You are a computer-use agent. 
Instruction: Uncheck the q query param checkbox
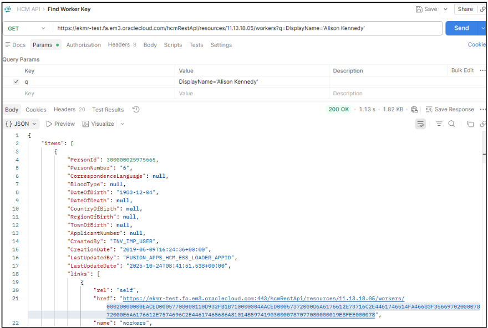tap(16, 82)
